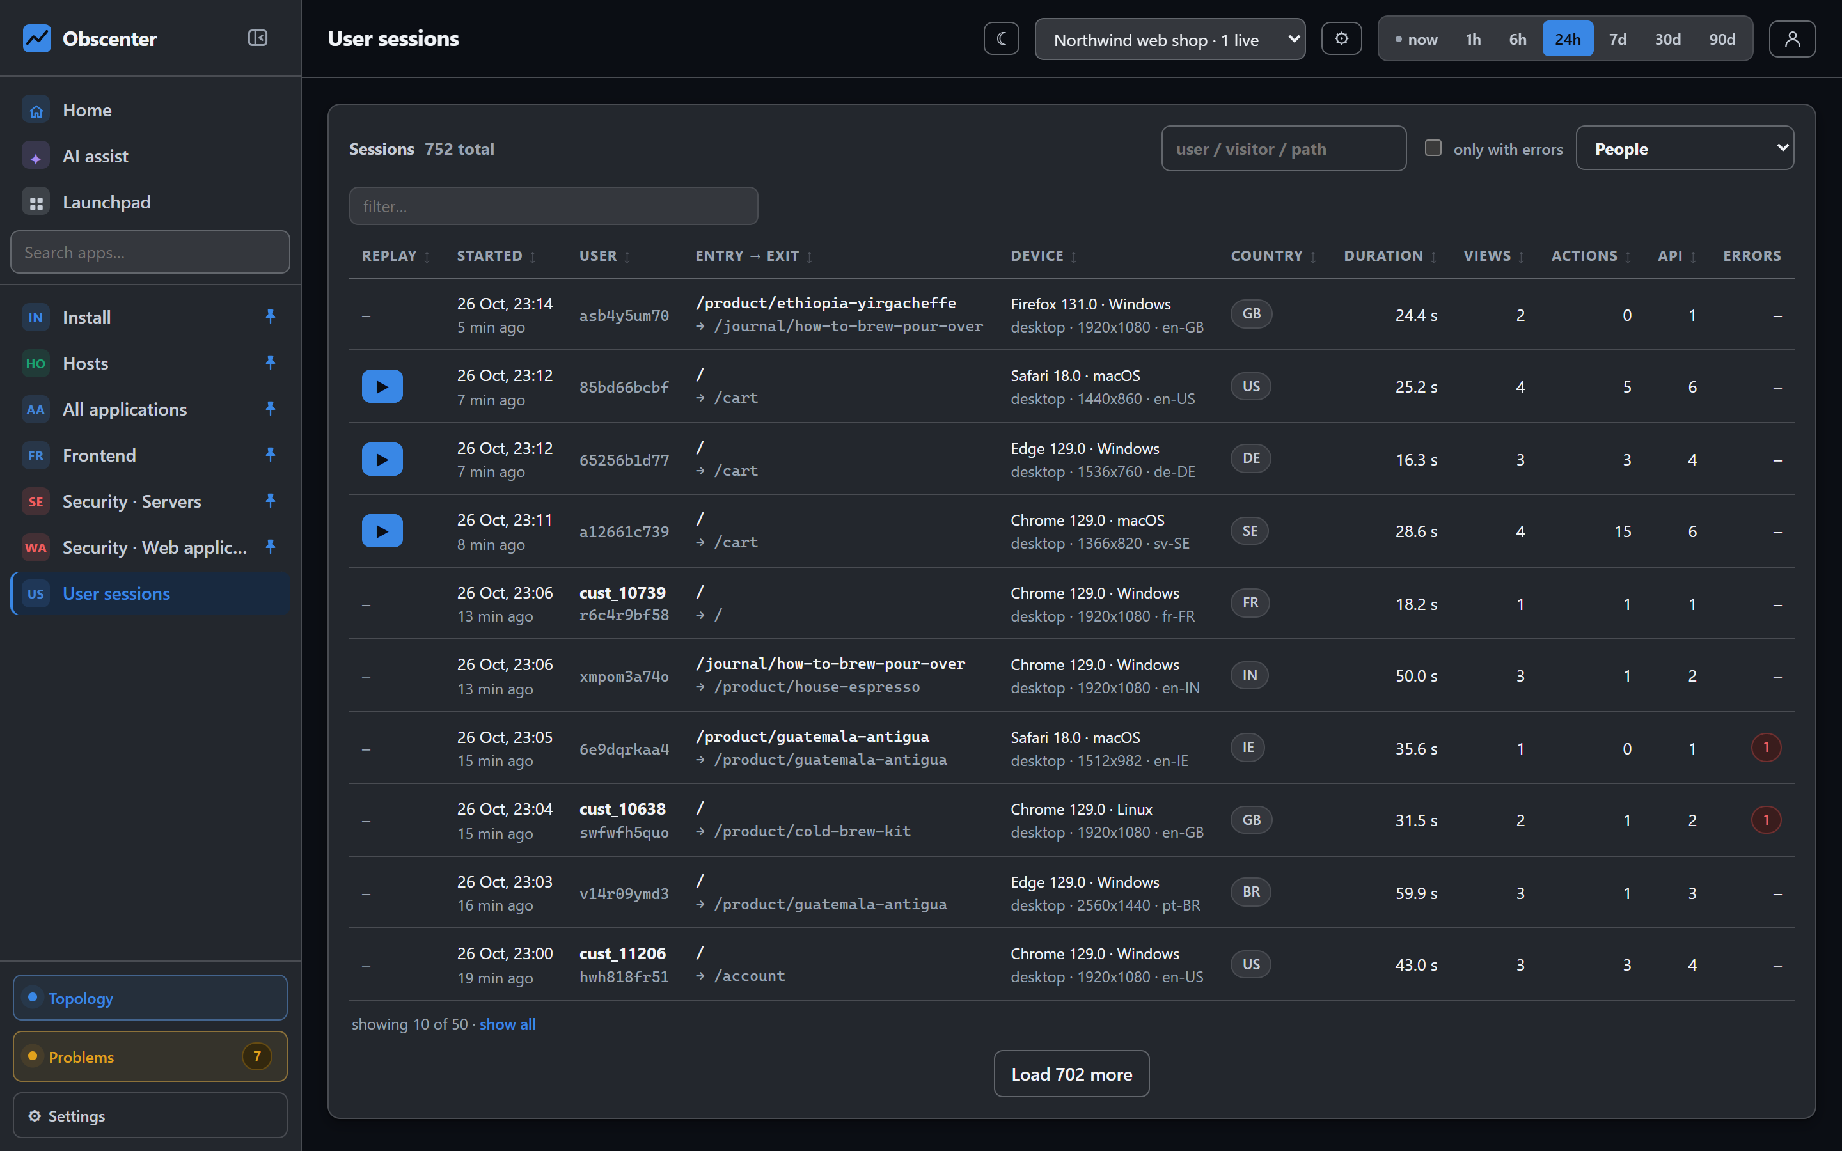Focus user / visitor / path field
This screenshot has height=1151, width=1842.
tap(1283, 148)
